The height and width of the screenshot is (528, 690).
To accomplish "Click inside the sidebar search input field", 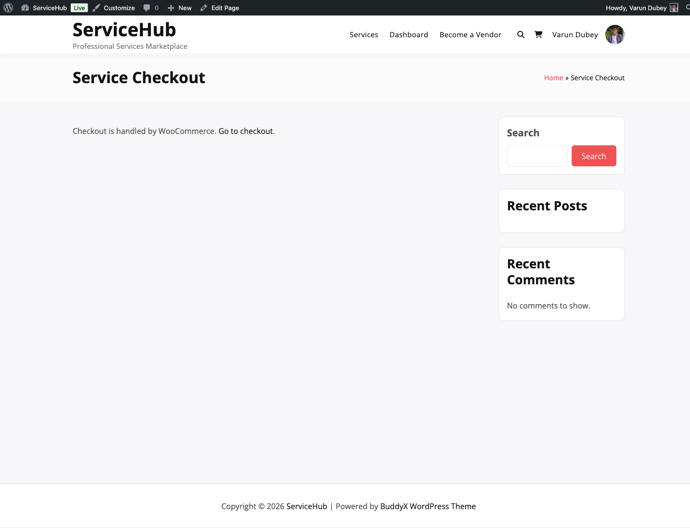I will point(537,156).
